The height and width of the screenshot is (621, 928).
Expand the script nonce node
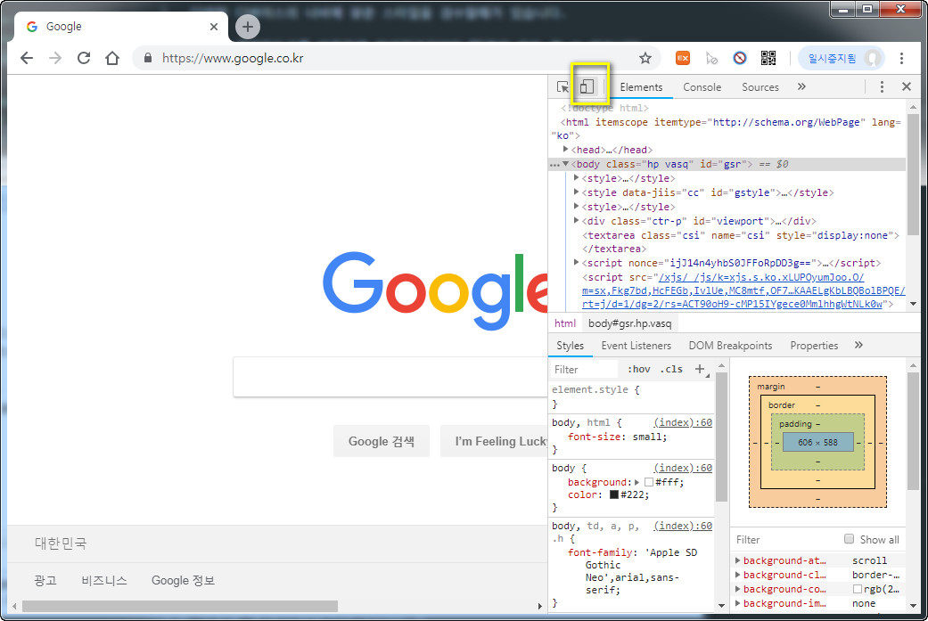[x=577, y=263]
